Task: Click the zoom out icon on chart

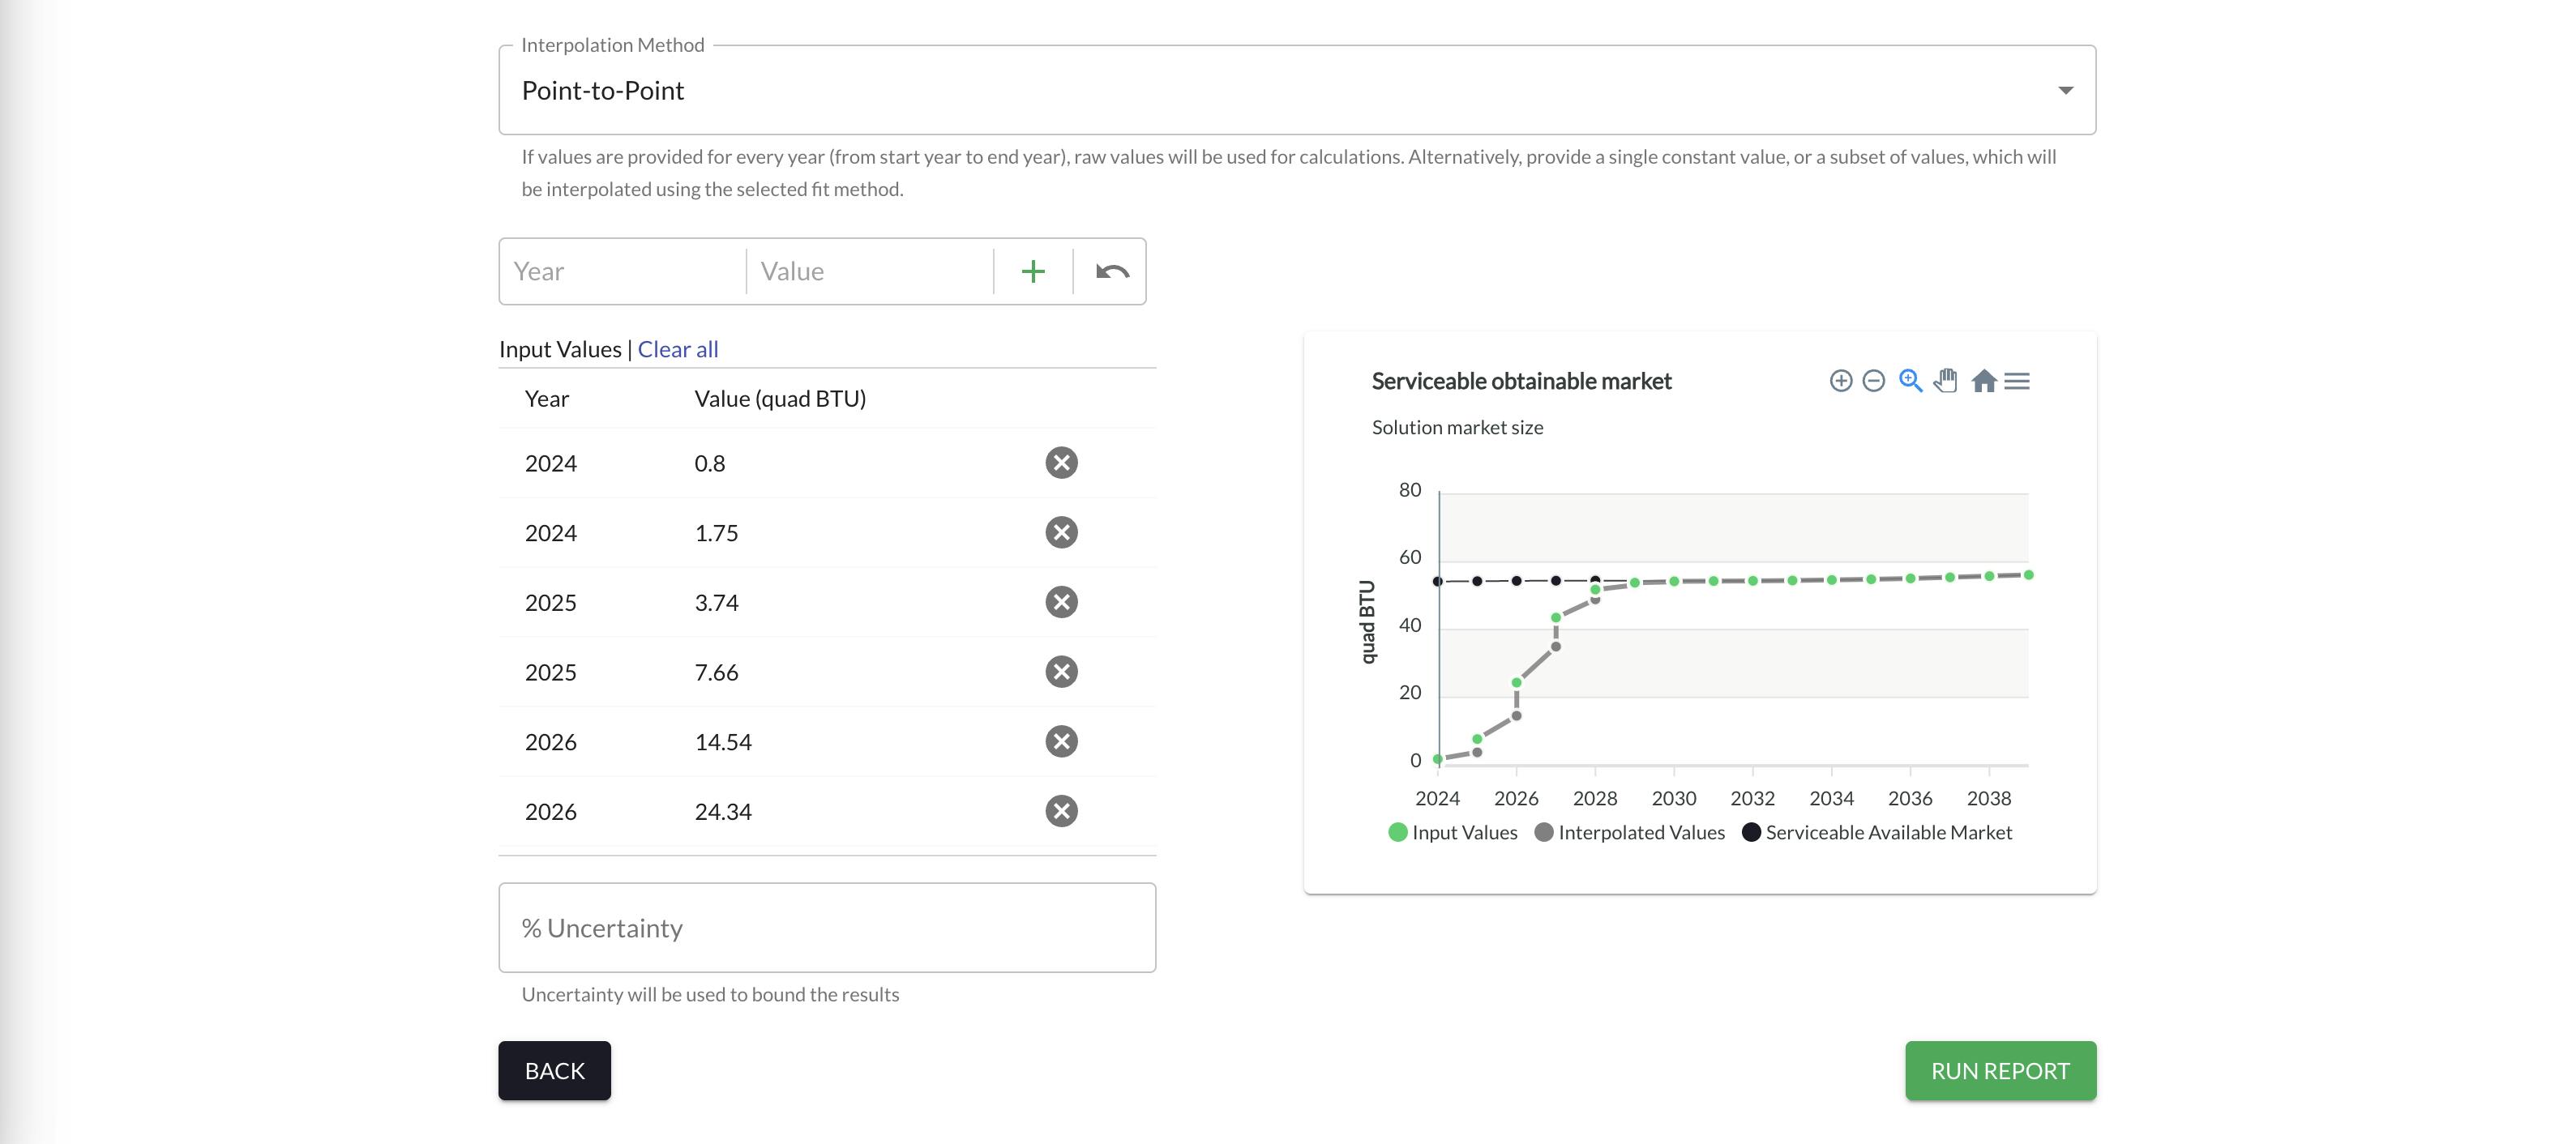Action: coord(1873,381)
